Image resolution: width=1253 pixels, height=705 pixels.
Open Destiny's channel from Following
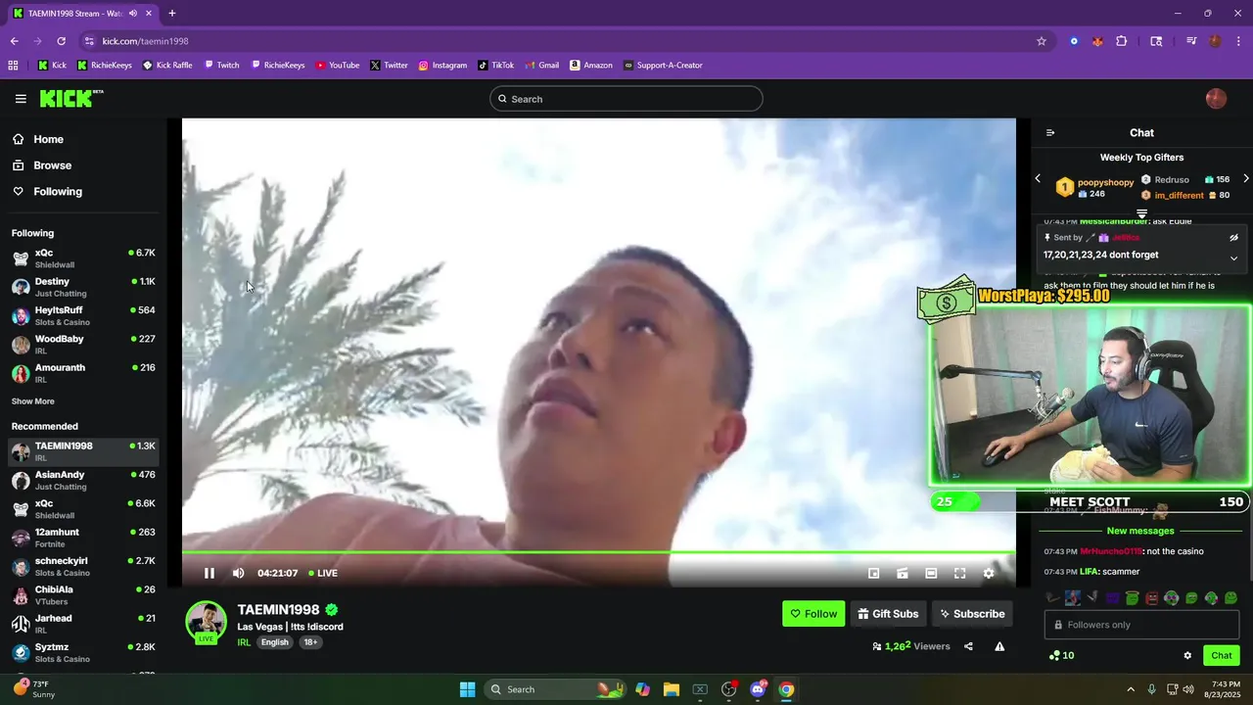click(83, 287)
